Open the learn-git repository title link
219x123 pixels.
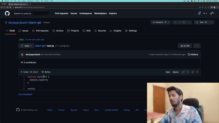coord(35,23)
